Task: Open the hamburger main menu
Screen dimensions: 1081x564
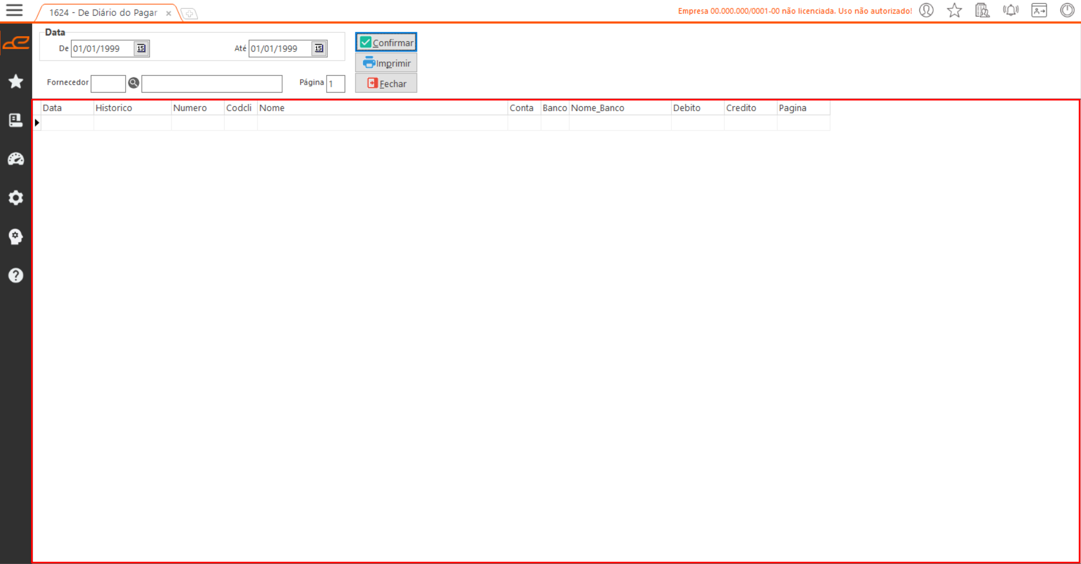Action: [x=14, y=10]
